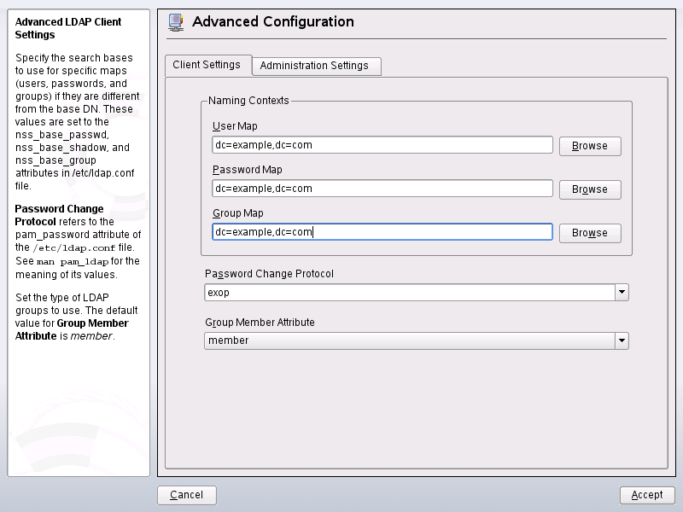683x512 pixels.
Task: Expand the Password Change Protocol arrow
Action: [x=622, y=293]
